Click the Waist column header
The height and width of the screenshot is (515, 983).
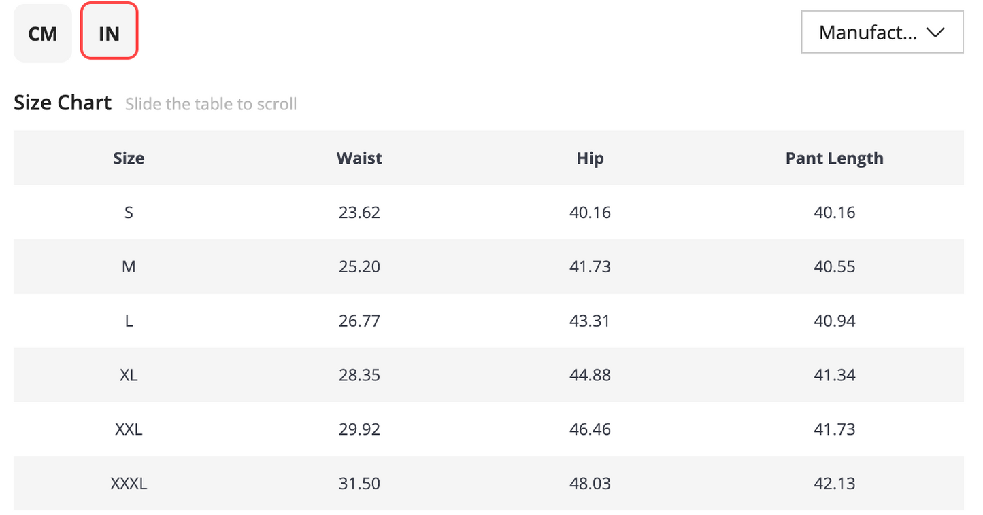pos(359,158)
